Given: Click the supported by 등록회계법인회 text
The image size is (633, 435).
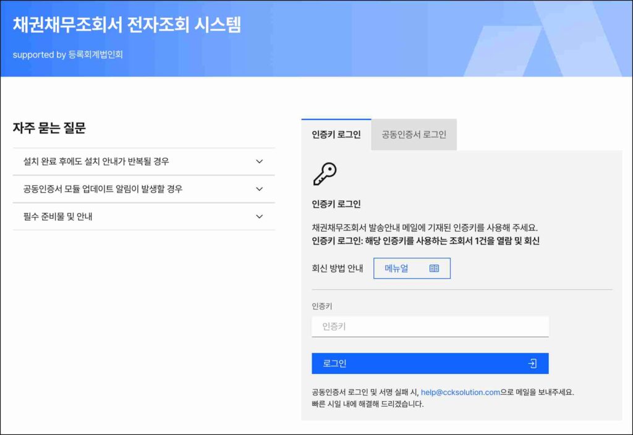Looking at the screenshot, I should point(68,54).
